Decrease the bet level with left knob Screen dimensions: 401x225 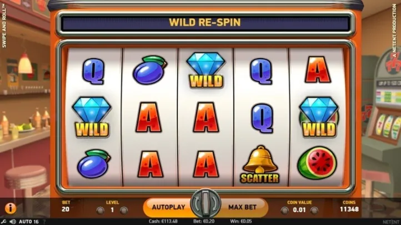pyautogui.click(x=100, y=211)
